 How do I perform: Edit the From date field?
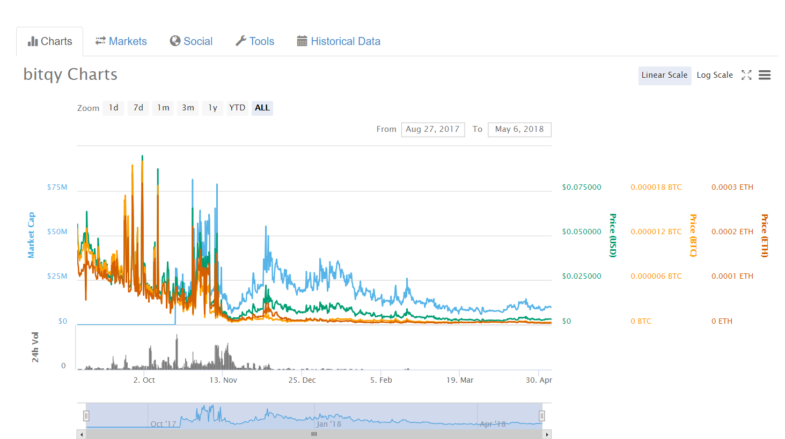(x=433, y=129)
